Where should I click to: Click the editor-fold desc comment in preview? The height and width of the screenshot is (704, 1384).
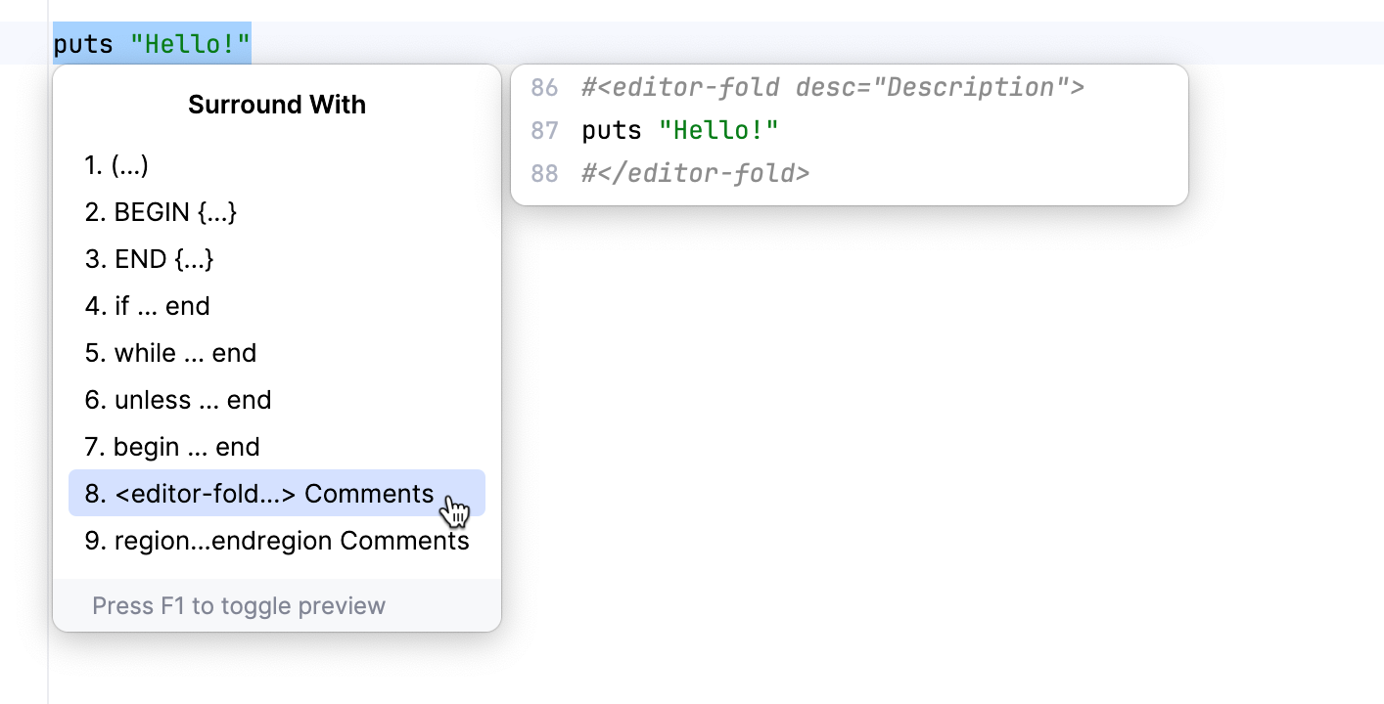coord(832,87)
